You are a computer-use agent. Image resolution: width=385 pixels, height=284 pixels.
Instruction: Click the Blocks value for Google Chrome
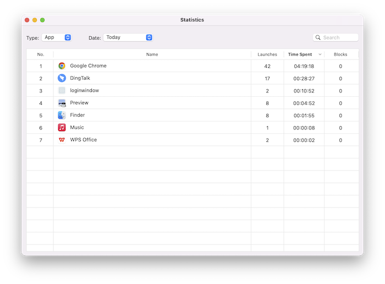click(x=340, y=67)
